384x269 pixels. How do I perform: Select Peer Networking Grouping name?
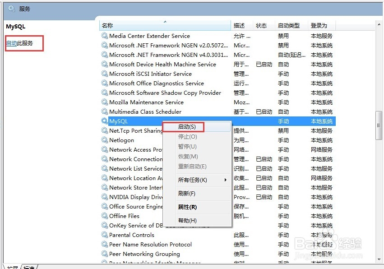click(144, 254)
